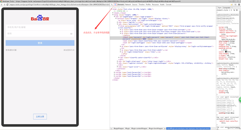Expand the login-verifyCodeWrapper node

tap(120, 46)
